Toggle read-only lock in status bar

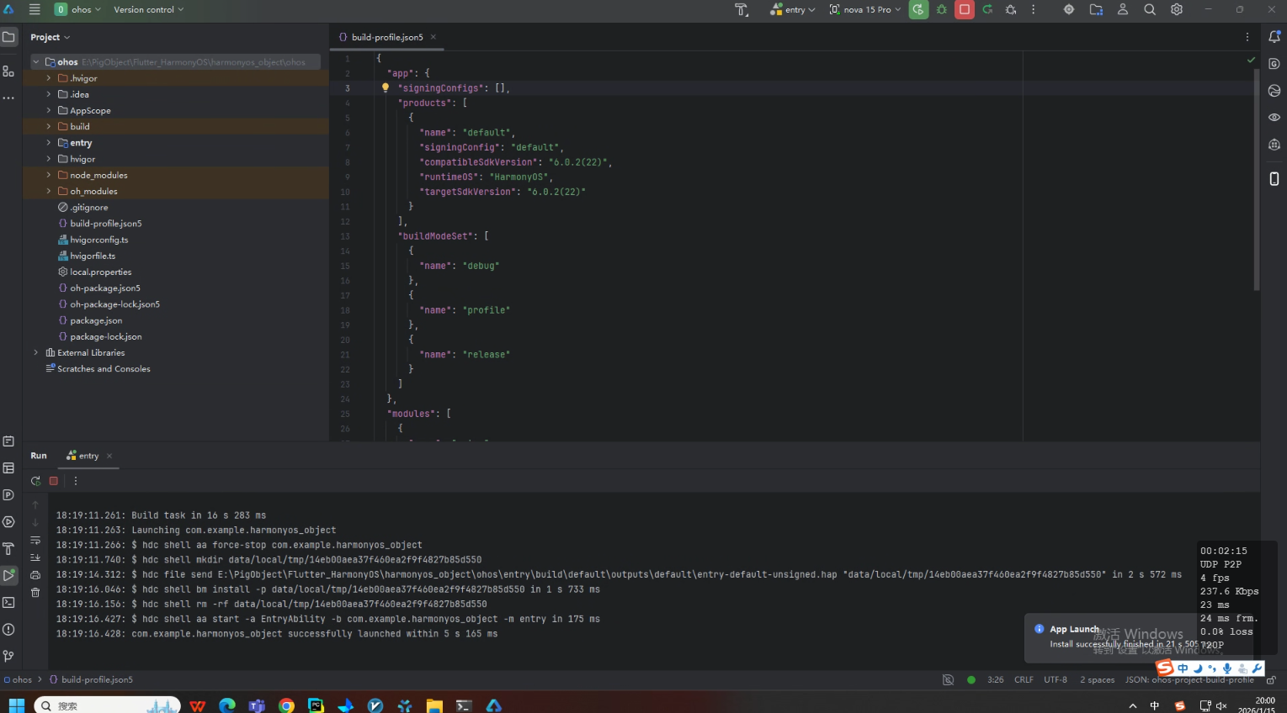tap(1271, 680)
